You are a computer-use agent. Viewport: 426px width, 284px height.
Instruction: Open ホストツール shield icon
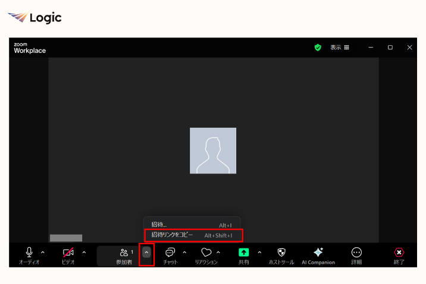281,253
